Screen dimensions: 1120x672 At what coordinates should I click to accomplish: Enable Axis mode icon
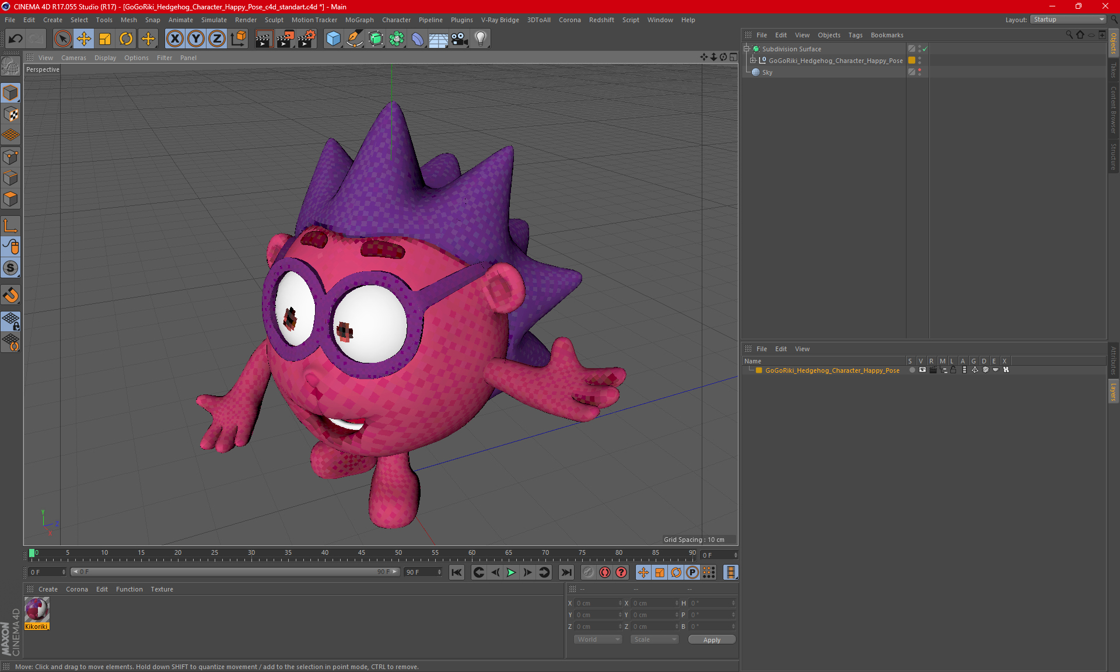10,226
